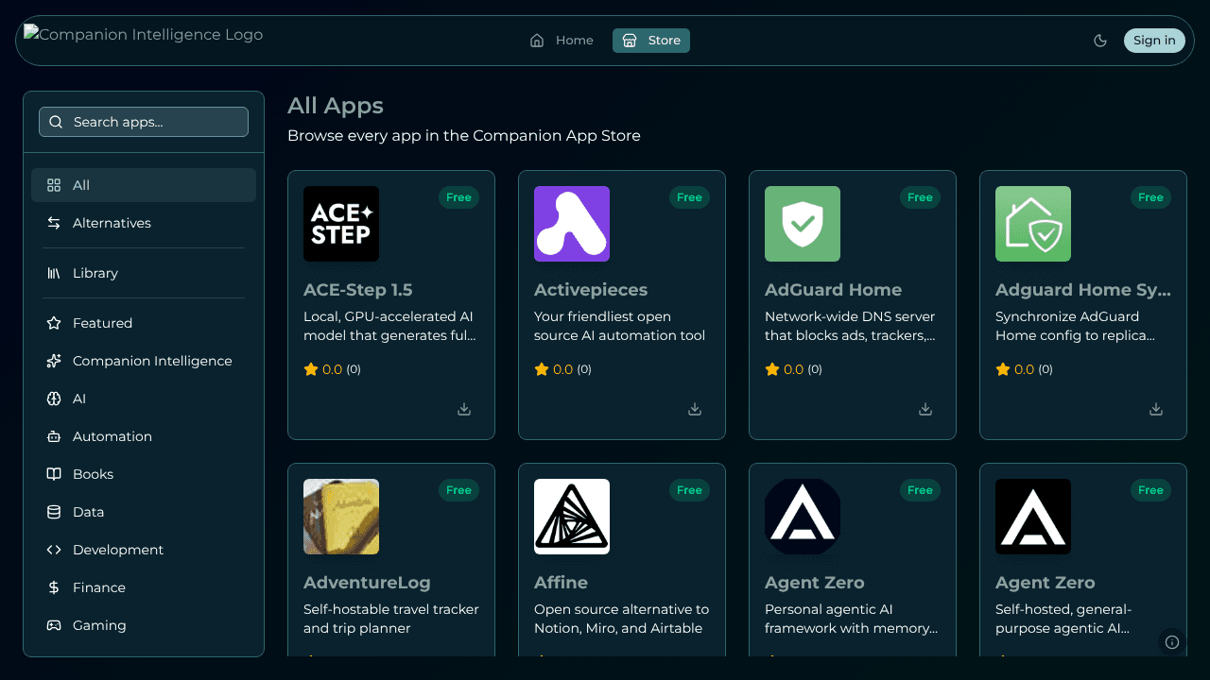Open the Alternatives category
Viewport: 1210px width, 680px height.
coord(144,223)
